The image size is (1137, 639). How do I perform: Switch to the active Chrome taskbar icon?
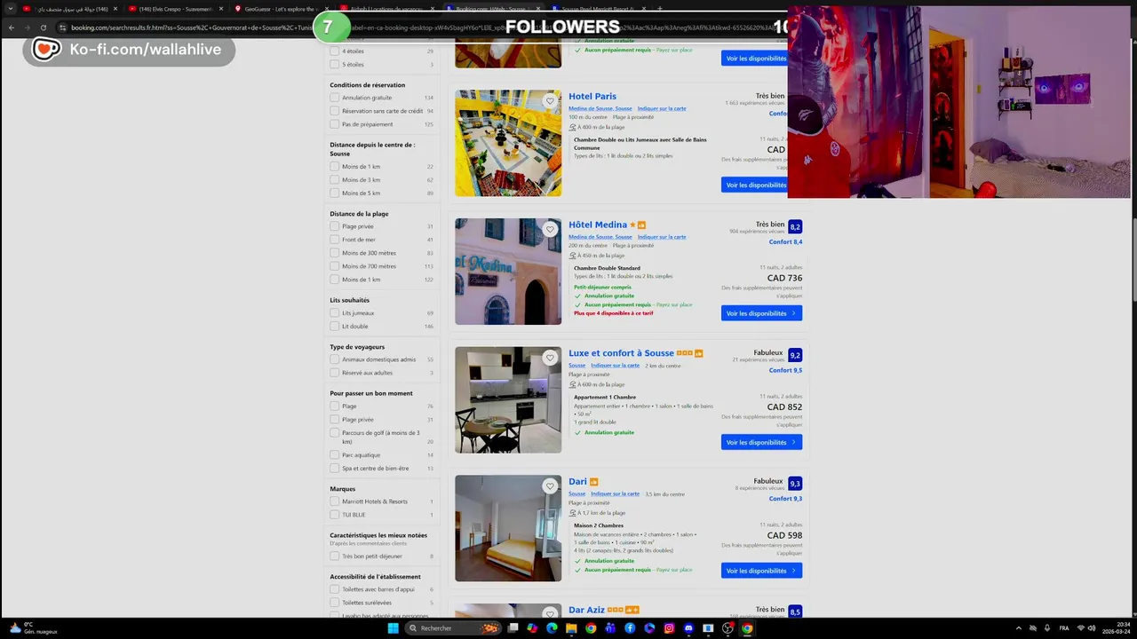click(747, 628)
